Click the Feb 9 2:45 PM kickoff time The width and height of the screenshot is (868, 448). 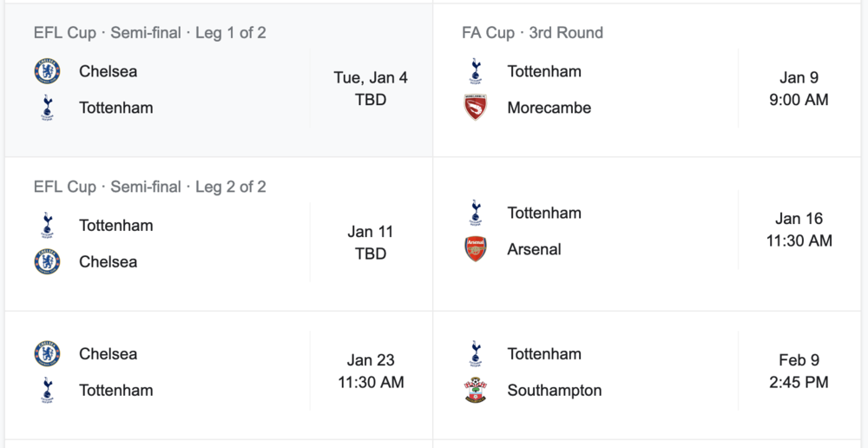pyautogui.click(x=799, y=371)
